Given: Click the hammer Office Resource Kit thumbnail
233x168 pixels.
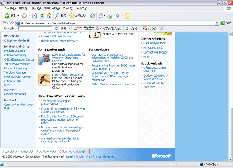Looking at the screenshot, I should (x=44, y=79).
